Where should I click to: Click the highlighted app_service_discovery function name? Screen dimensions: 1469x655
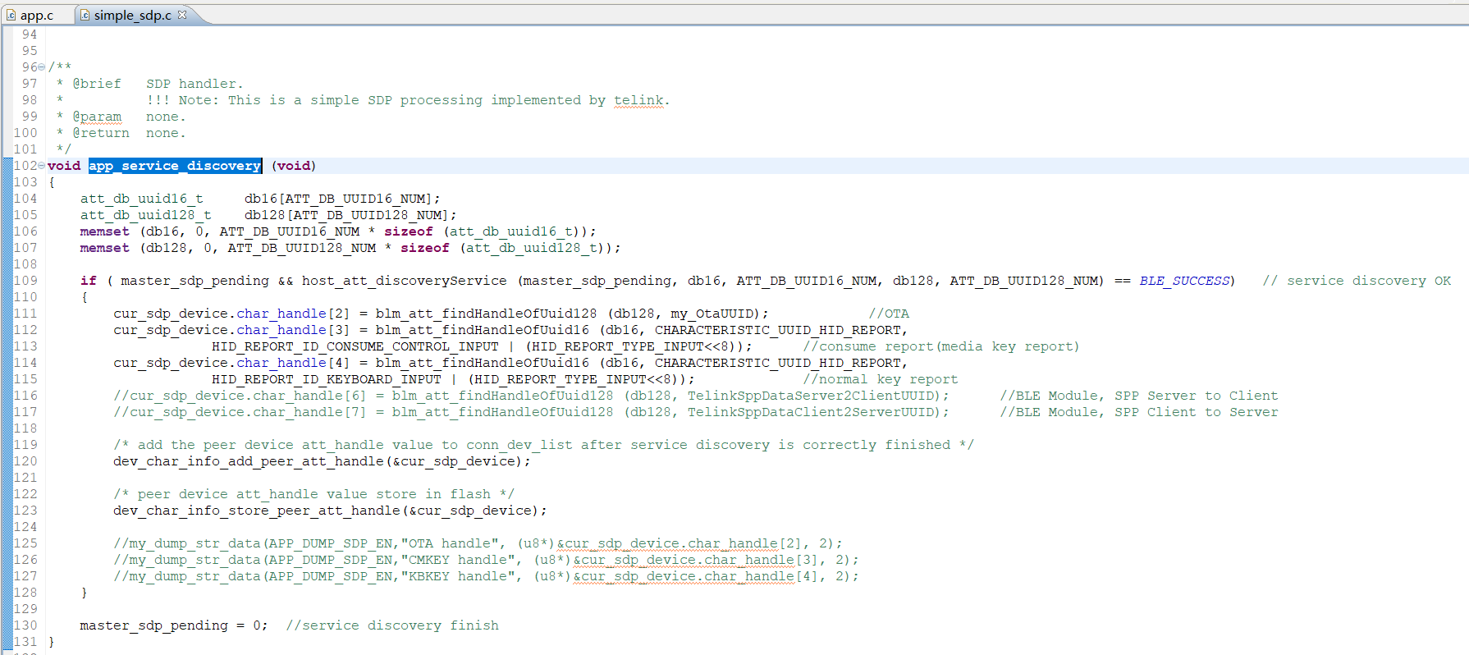[174, 166]
